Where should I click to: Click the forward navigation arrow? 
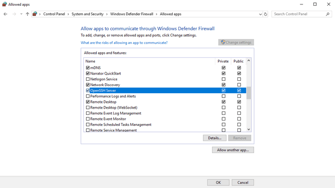point(14,14)
